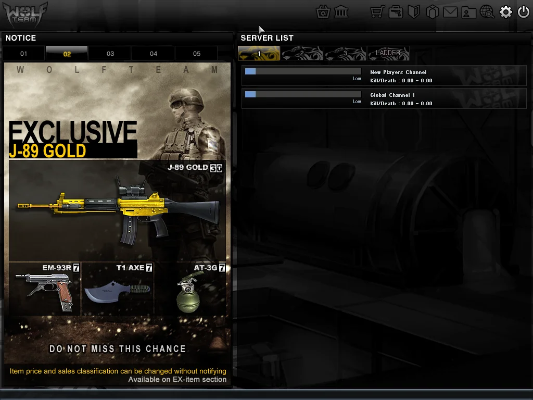Open the settings gear icon
The image size is (533, 400).
tap(505, 12)
